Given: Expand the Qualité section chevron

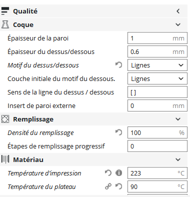Looking at the screenshot, I should (178, 11).
